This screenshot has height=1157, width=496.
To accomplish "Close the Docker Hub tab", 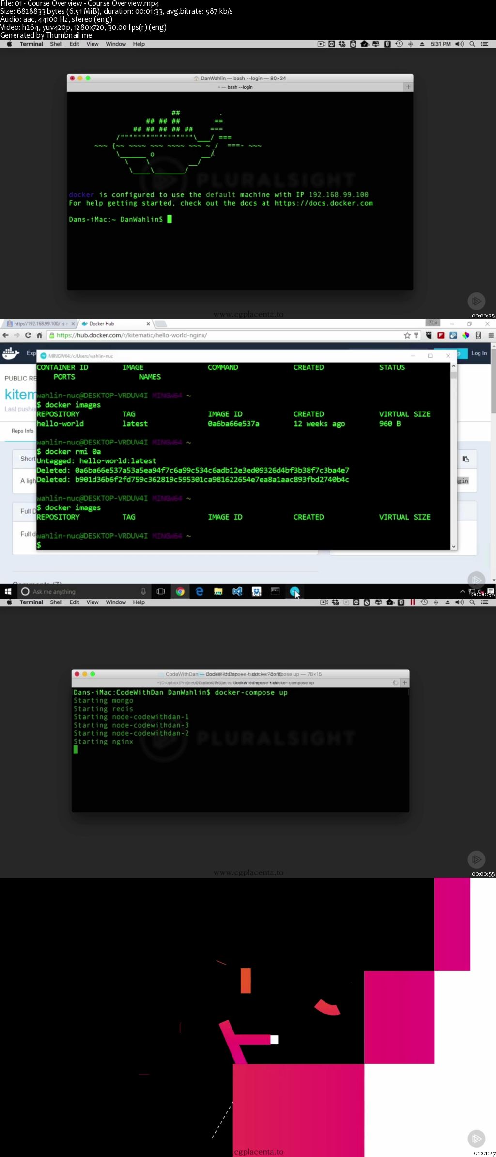I will coord(148,324).
